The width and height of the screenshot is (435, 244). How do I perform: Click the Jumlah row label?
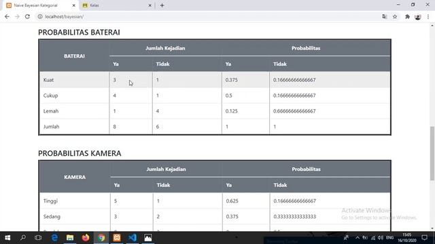pos(52,127)
